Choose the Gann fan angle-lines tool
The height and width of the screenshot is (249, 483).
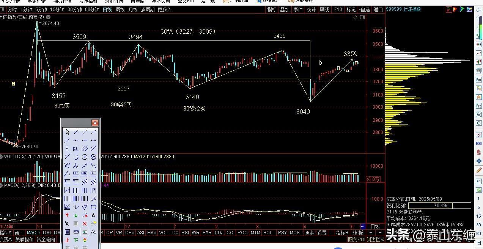point(67,207)
